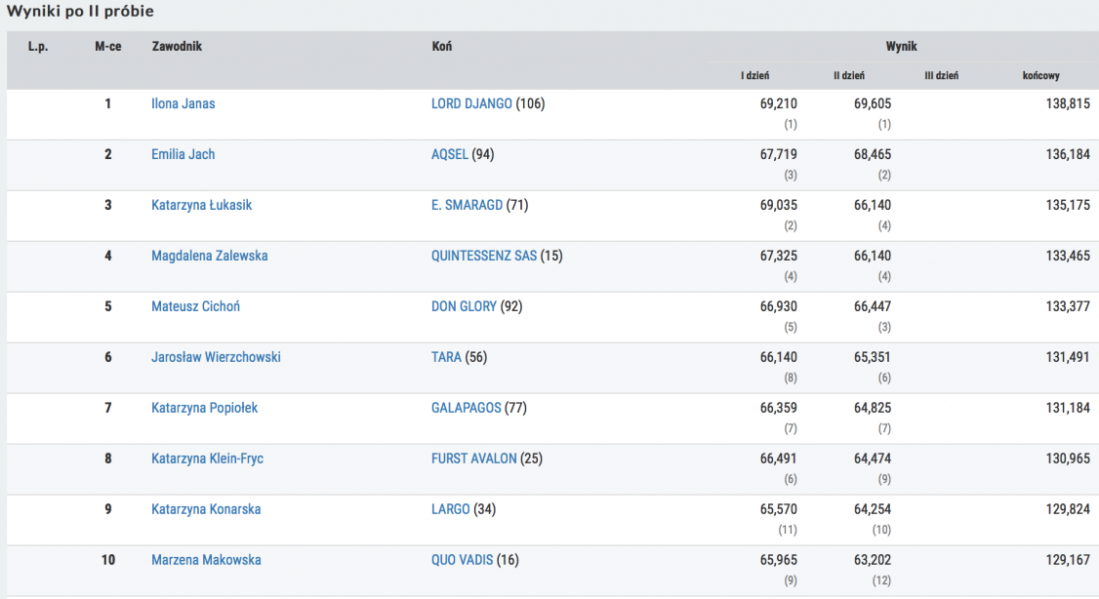Open DON GLORY horse link
The width and height of the screenshot is (1099, 599).
tap(464, 306)
